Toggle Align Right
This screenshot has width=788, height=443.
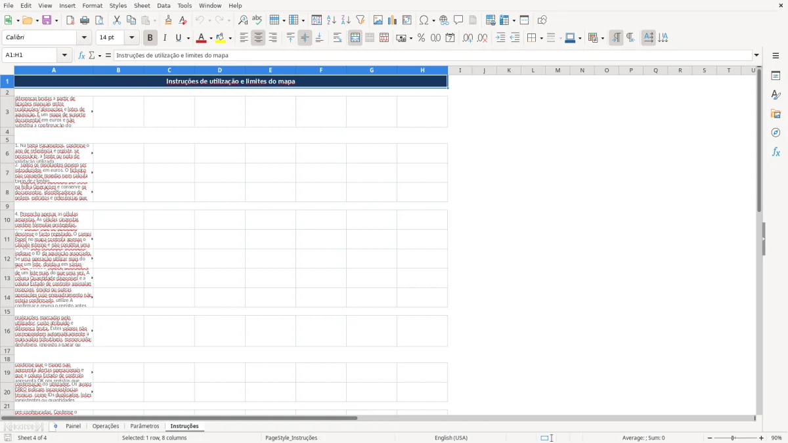click(x=273, y=38)
